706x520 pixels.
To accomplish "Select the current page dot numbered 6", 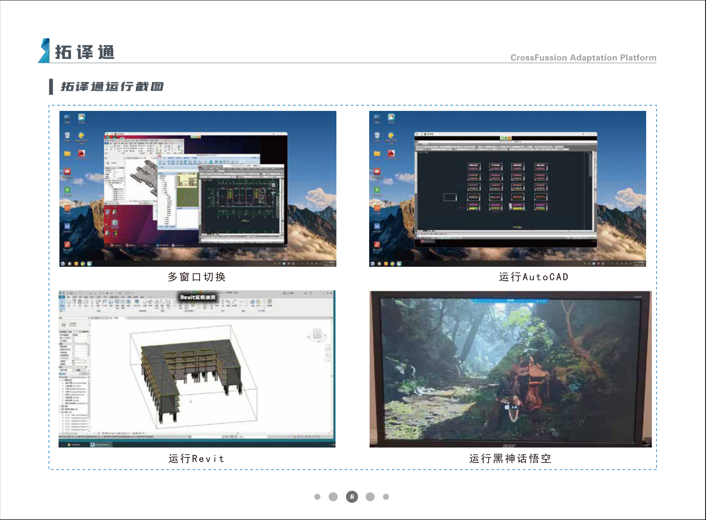I will click(352, 497).
